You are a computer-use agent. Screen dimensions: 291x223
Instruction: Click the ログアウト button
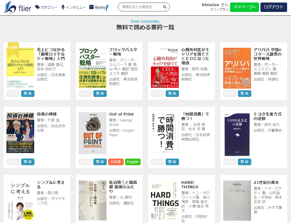[273, 7]
